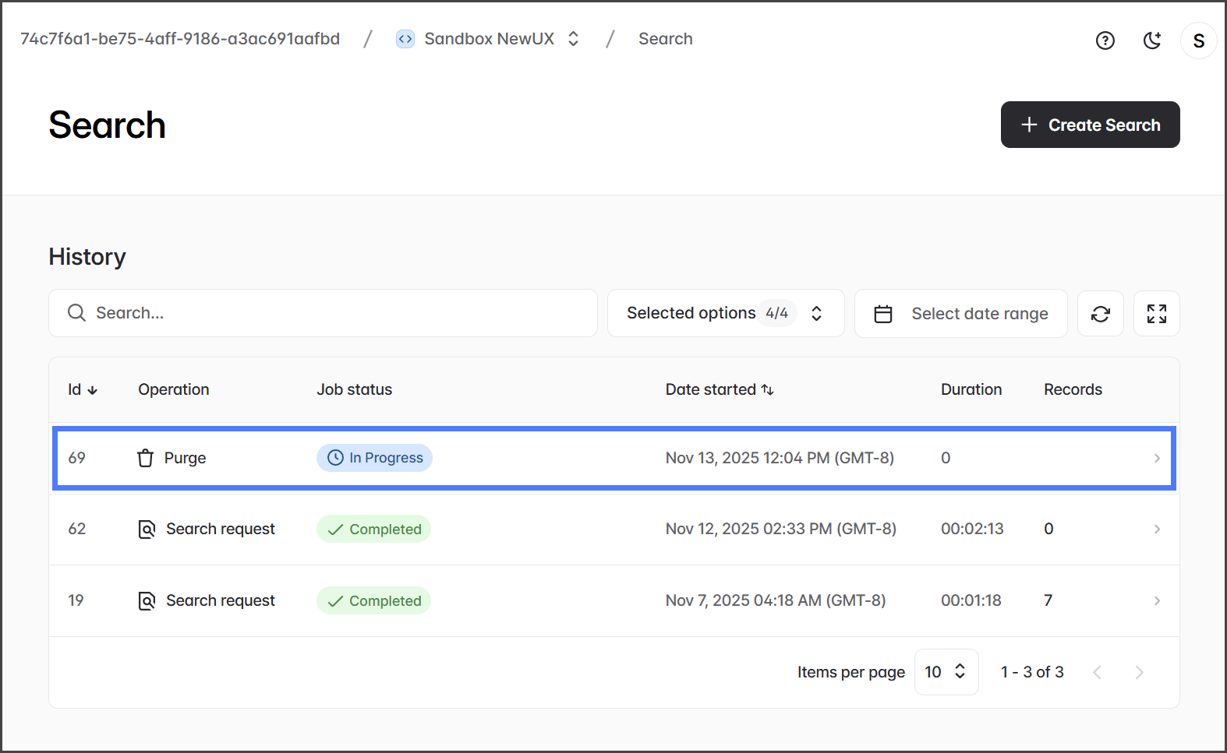Image resolution: width=1227 pixels, height=753 pixels.
Task: Expand history table to fullscreen
Action: (1156, 314)
